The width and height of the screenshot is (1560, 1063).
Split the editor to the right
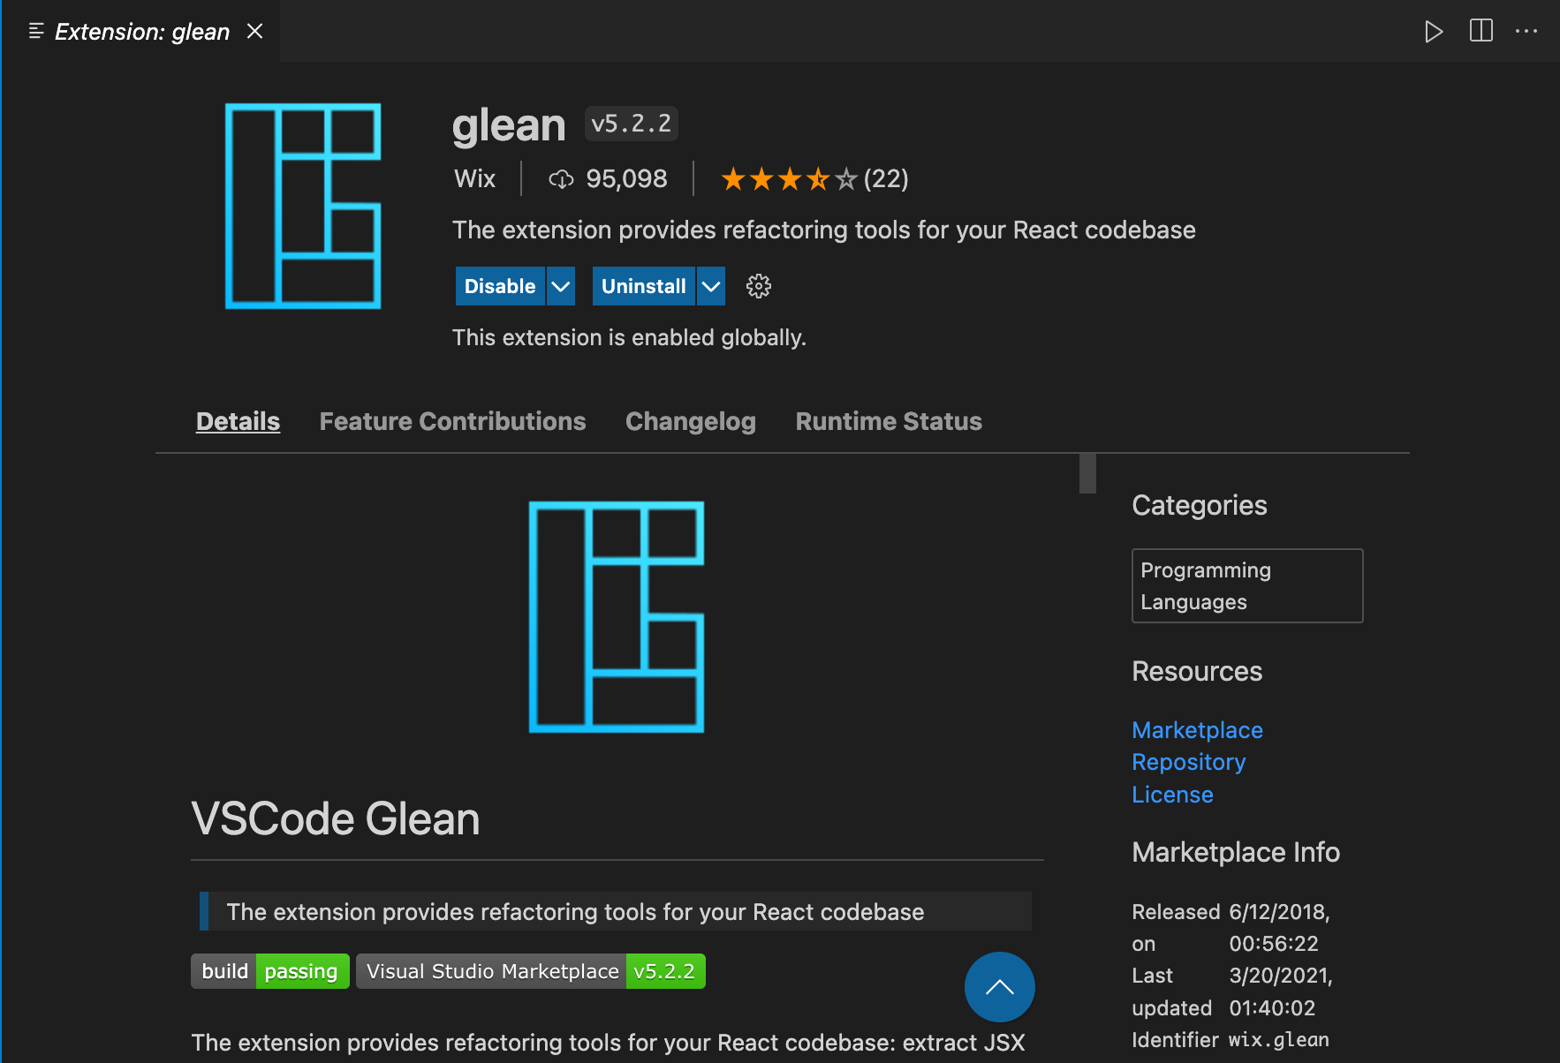(1481, 31)
